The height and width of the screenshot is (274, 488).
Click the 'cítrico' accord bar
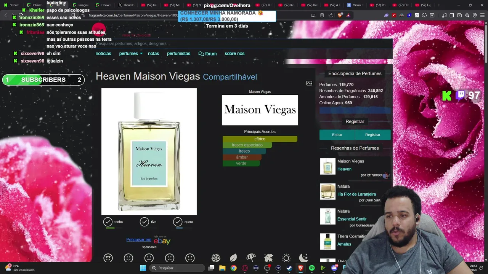pos(260,139)
